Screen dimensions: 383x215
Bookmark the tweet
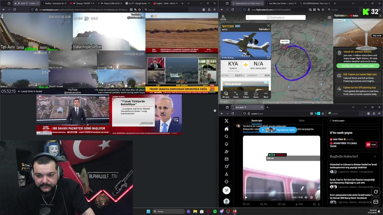point(314,204)
